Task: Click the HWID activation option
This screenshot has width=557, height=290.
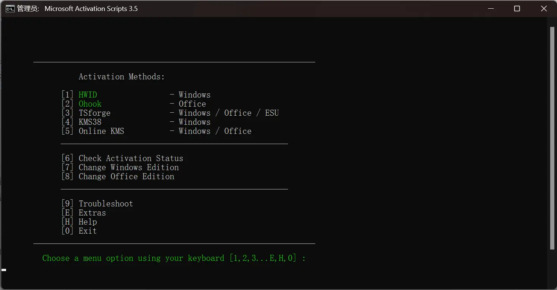Action: tap(88, 95)
